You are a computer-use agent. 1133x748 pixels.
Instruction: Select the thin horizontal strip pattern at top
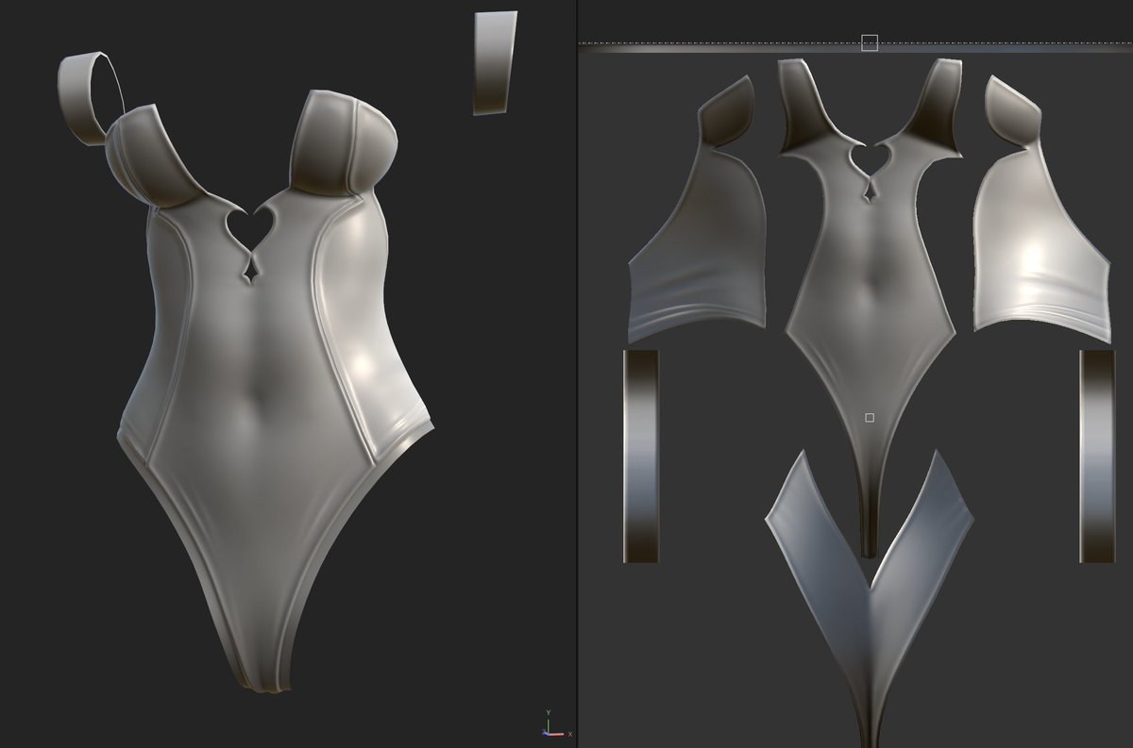(854, 49)
